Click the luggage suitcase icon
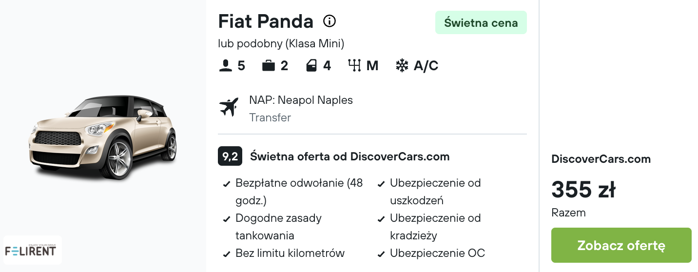Image resolution: width=698 pixels, height=272 pixels. pos(269,66)
